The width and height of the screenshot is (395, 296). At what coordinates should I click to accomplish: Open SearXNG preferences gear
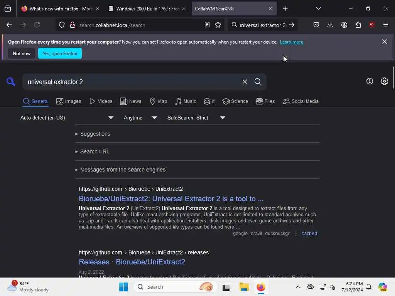point(385,81)
